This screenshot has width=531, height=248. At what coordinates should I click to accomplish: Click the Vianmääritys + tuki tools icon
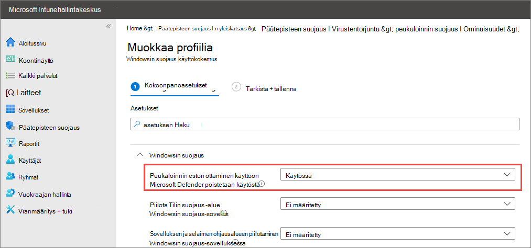10,210
